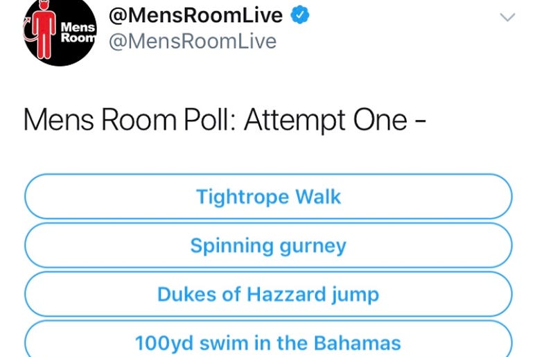
Task: Open the bold @MensRoomLive display name
Action: [x=195, y=15]
